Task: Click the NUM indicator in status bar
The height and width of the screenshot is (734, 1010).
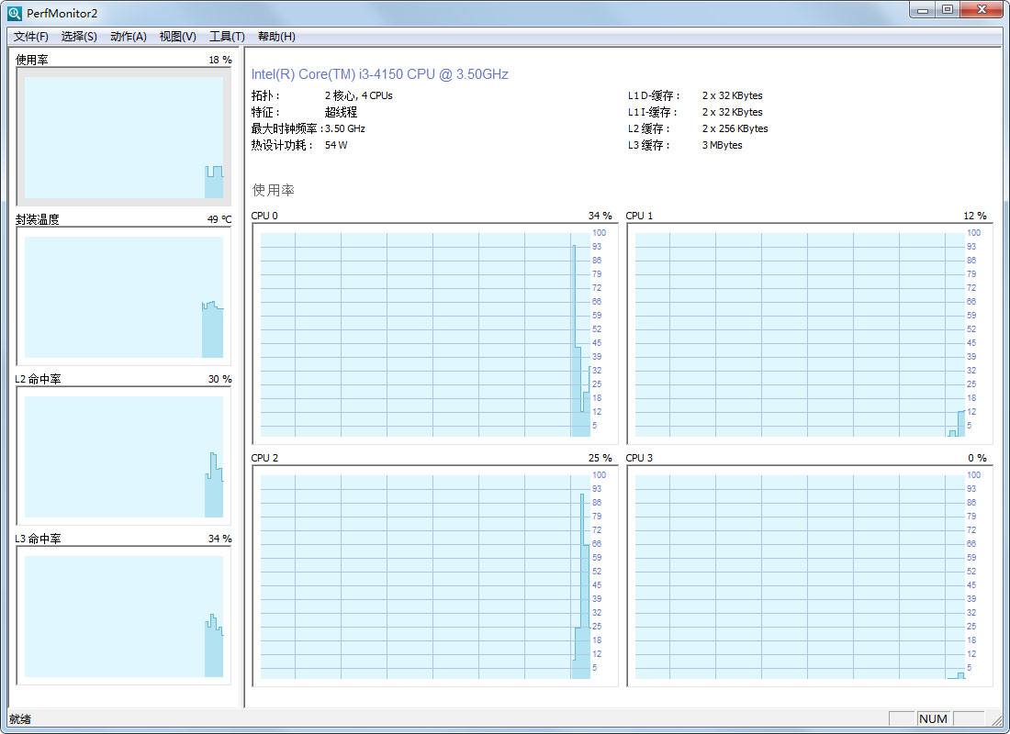Action: [932, 718]
